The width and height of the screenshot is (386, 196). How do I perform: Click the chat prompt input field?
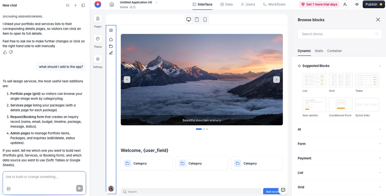(x=44, y=177)
